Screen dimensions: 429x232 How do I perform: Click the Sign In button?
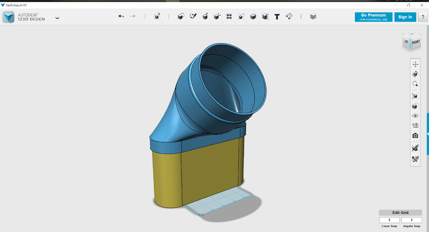(405, 17)
